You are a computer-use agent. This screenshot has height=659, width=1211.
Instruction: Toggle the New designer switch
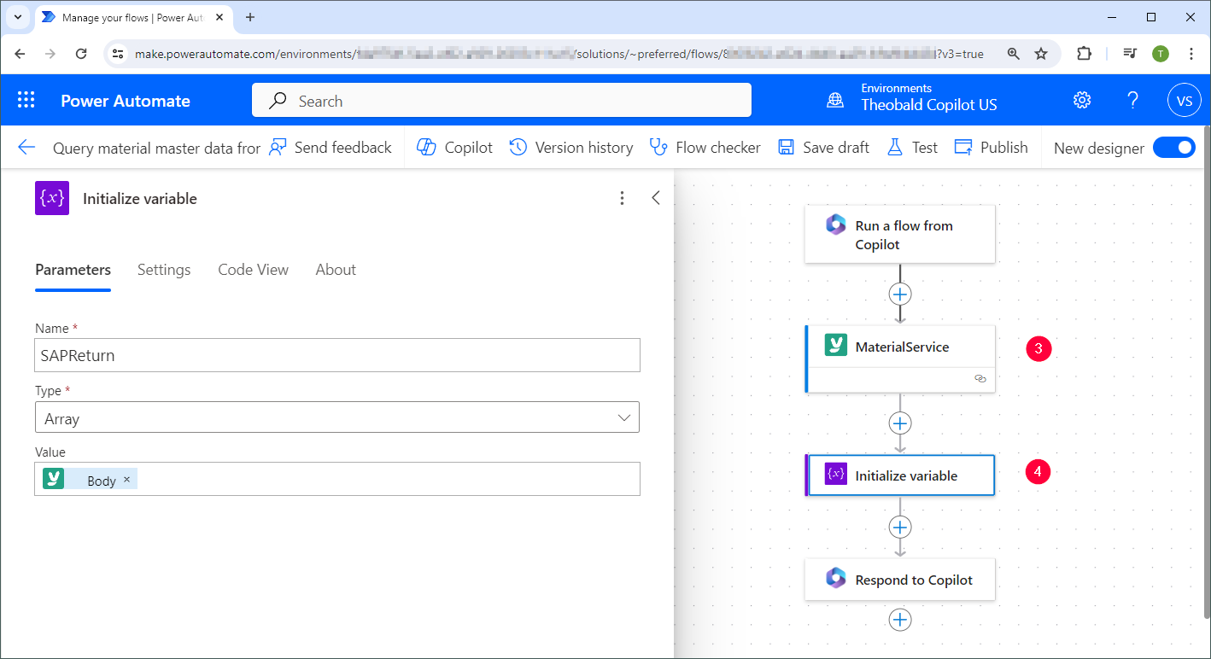(x=1174, y=148)
